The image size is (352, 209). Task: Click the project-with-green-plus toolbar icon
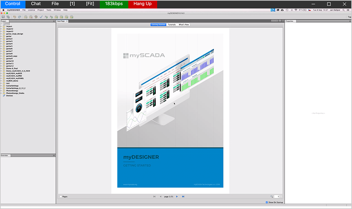(26, 17)
